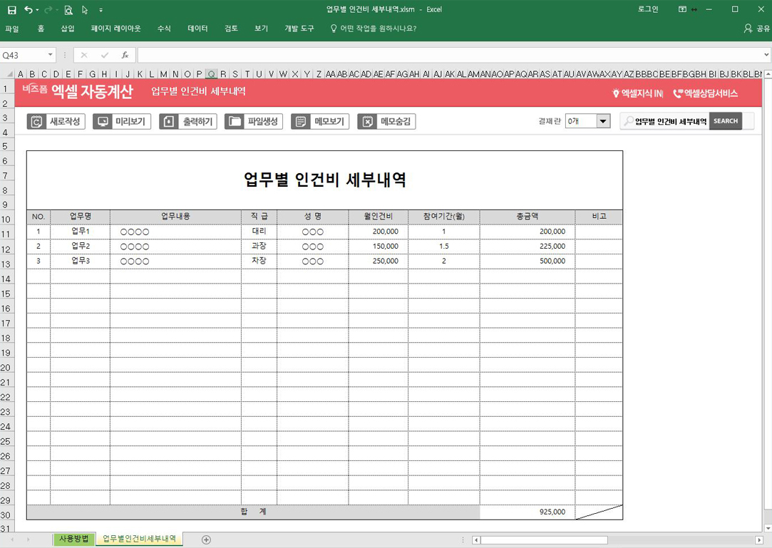772x548 pixels.
Task: Click the horizontal scrollbar thumb
Action: (x=543, y=540)
